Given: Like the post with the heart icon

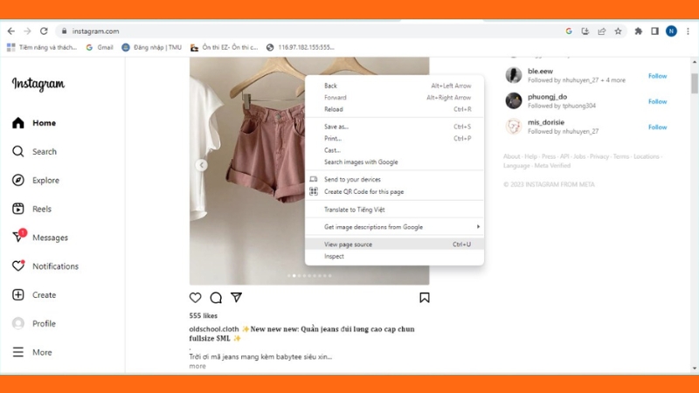Looking at the screenshot, I should click(195, 298).
